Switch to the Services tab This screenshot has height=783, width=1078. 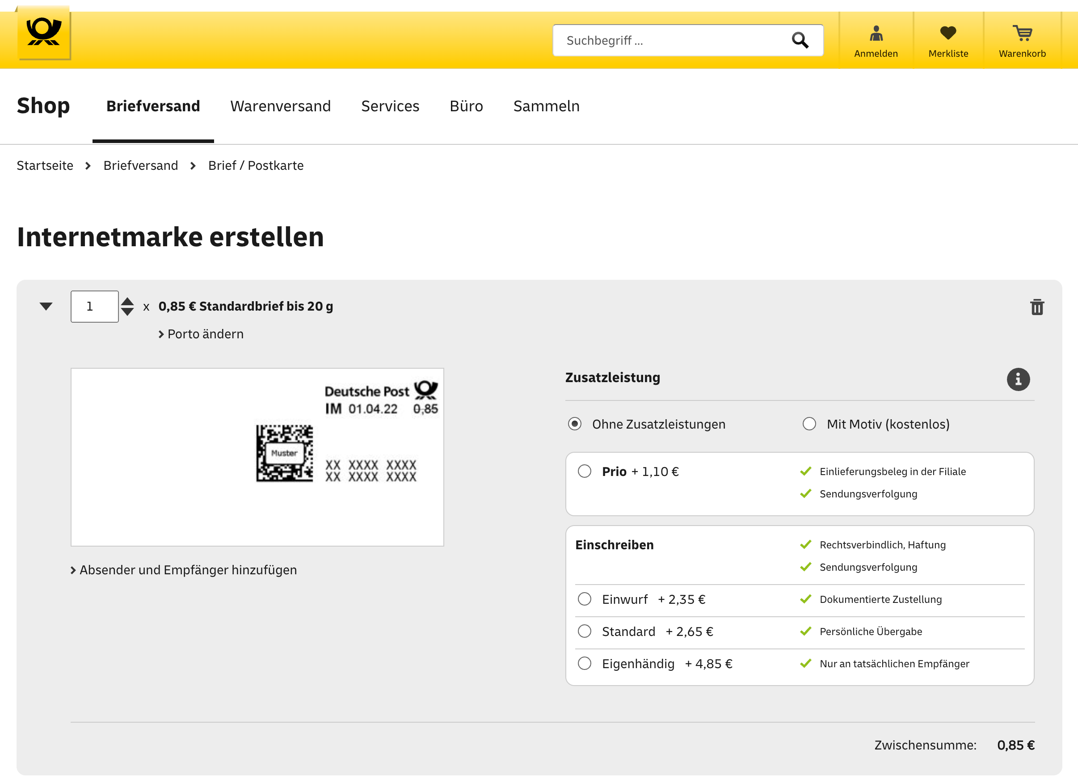(390, 106)
